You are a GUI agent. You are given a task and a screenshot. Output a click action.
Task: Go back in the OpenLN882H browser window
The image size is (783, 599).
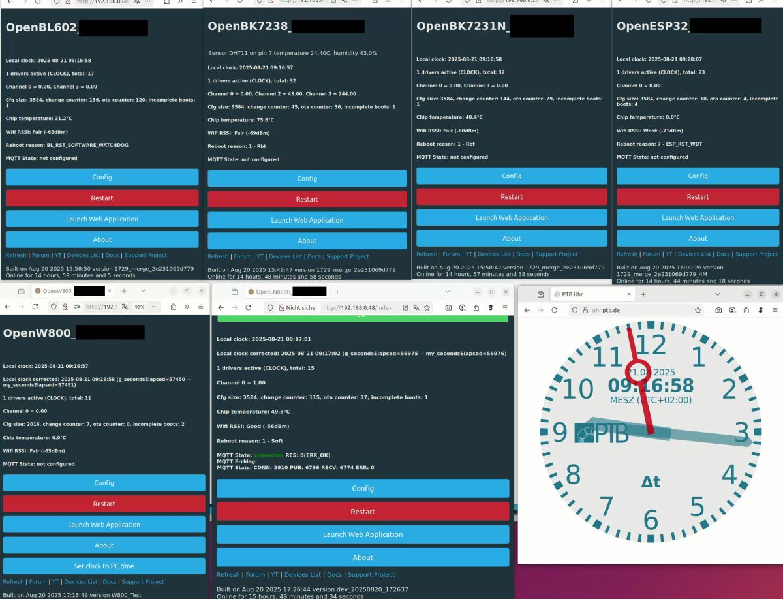pyautogui.click(x=221, y=307)
